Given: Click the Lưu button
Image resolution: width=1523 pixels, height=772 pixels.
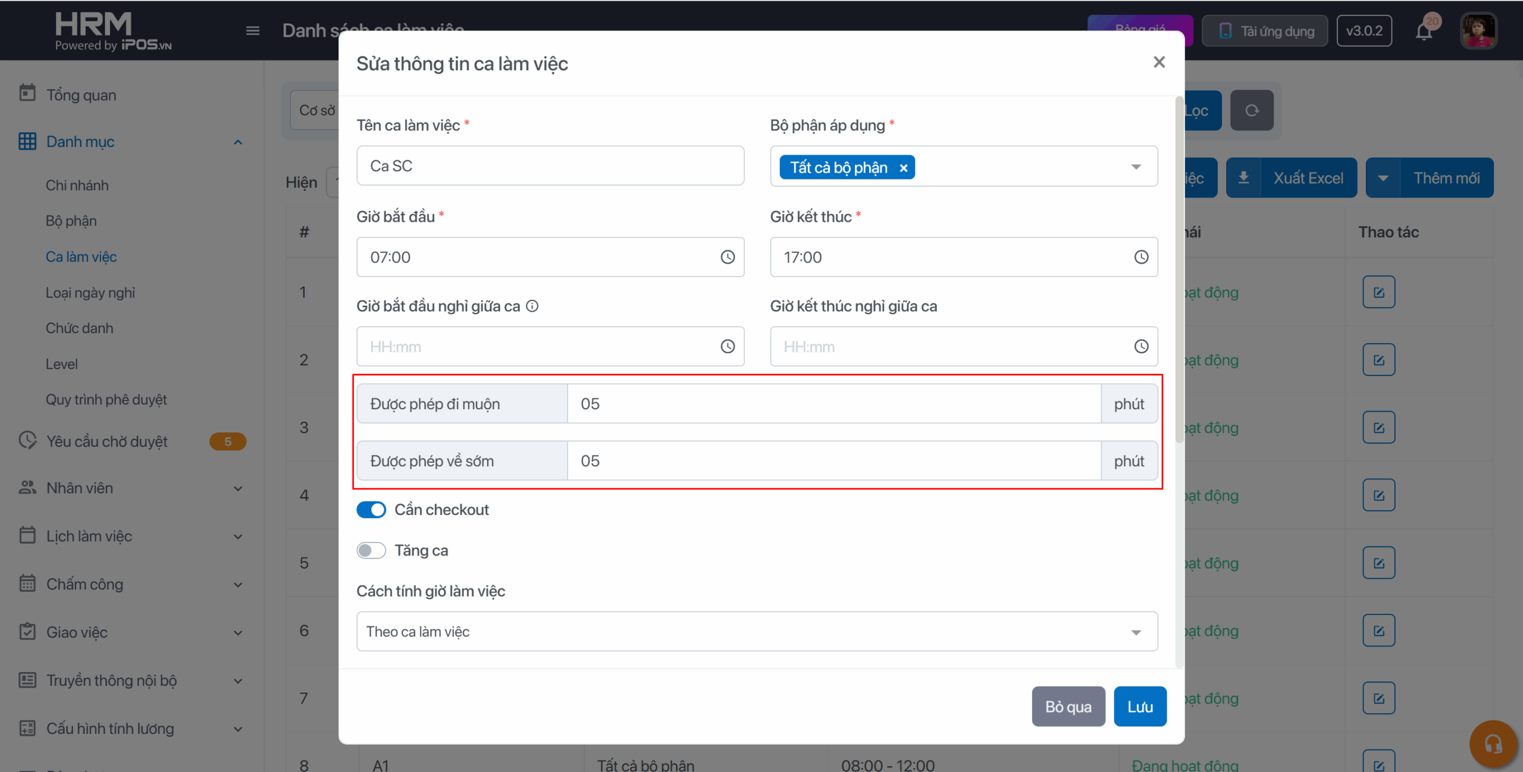Looking at the screenshot, I should pyautogui.click(x=1139, y=707).
